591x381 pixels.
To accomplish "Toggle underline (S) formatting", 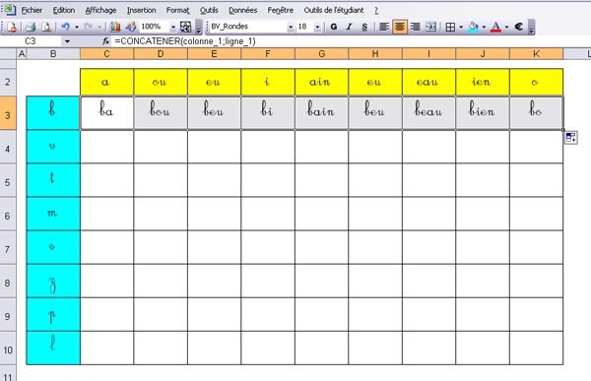I will coord(364,27).
